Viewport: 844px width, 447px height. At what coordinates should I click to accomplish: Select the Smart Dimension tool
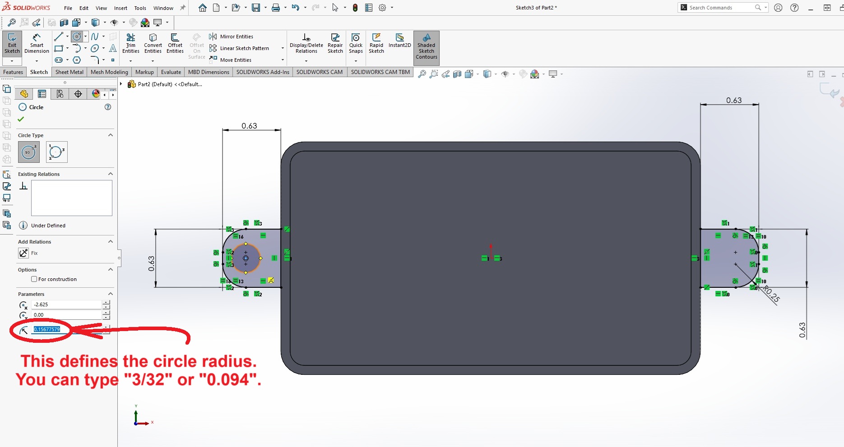click(37, 43)
